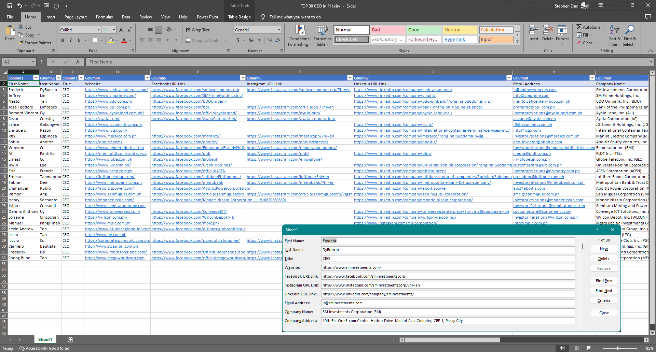The image size is (656, 352).
Task: Undo the last action
Action: [20, 6]
